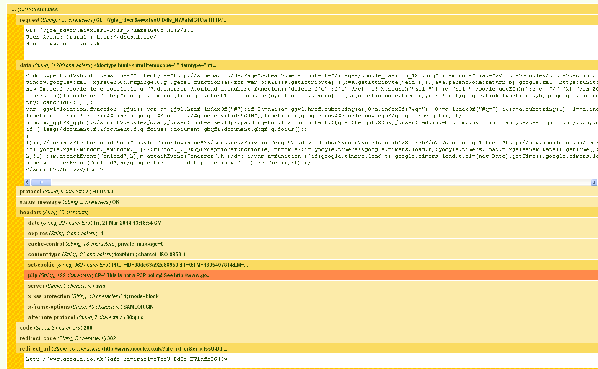Click the '</script></body></html>' closing line
Image resolution: width=598 pixels, height=369 pixels.
[x=64, y=169]
